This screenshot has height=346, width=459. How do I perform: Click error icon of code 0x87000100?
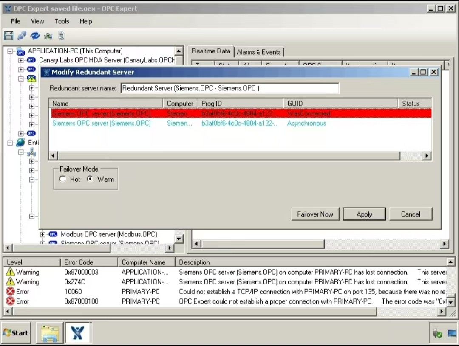coord(10,301)
